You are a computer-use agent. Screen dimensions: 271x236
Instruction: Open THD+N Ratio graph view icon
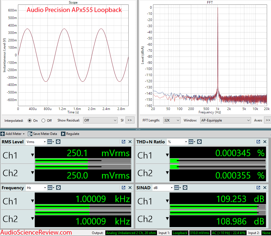click(x=191, y=142)
